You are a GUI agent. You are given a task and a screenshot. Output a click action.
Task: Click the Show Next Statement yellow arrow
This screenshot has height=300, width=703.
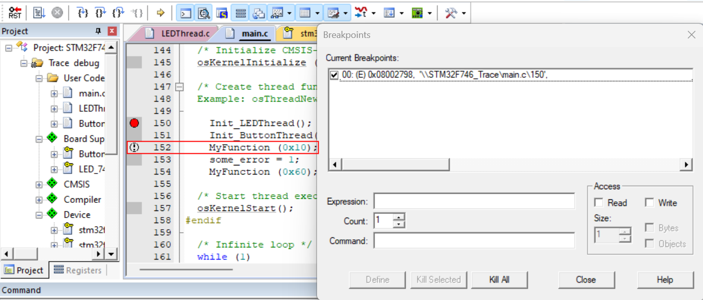pyautogui.click(x=160, y=13)
